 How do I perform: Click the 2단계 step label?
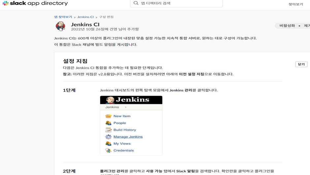pos(69,171)
